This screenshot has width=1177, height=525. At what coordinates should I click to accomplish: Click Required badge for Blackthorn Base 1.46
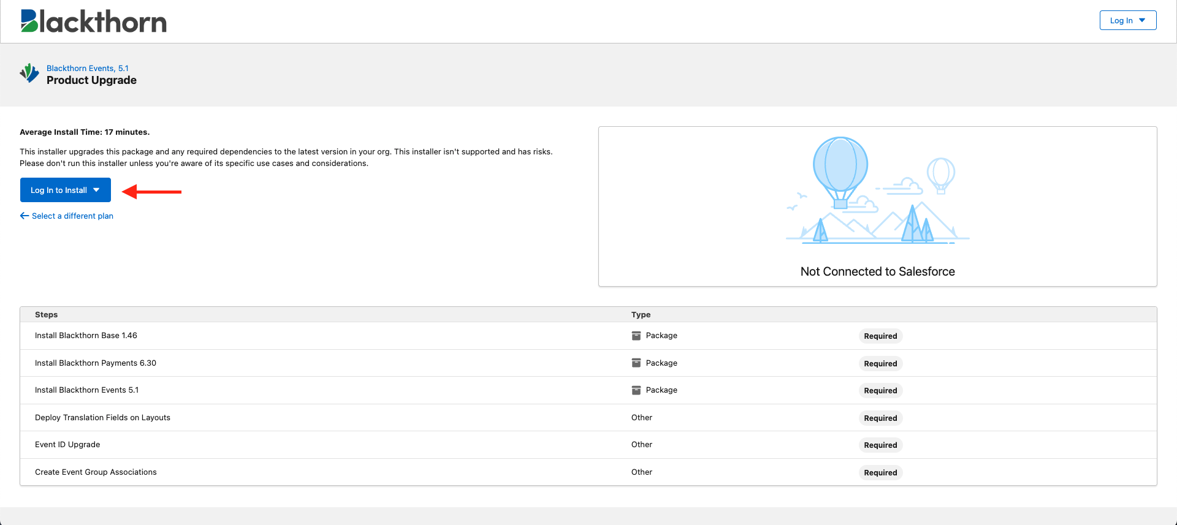pyautogui.click(x=880, y=336)
